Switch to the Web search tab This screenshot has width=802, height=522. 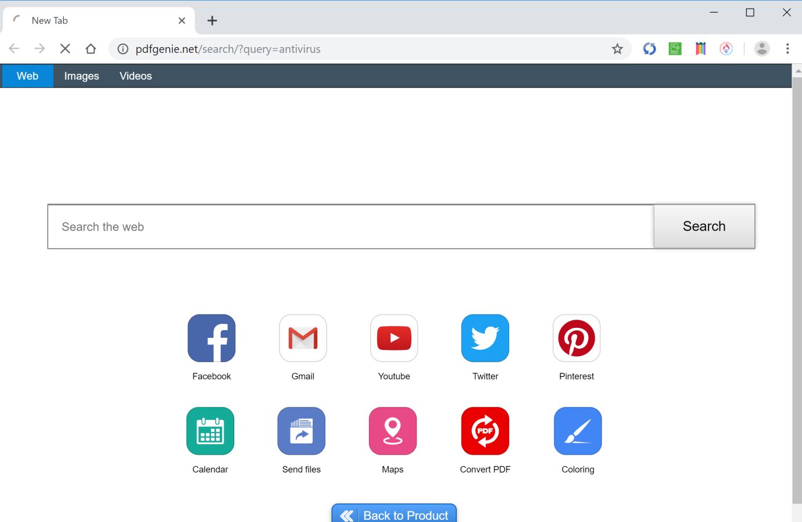pyautogui.click(x=27, y=76)
